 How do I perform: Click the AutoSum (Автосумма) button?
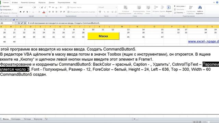click(x=180, y=6)
